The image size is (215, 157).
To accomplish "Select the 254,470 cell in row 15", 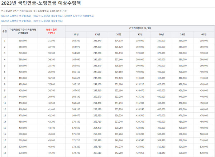I will pos(97,128).
